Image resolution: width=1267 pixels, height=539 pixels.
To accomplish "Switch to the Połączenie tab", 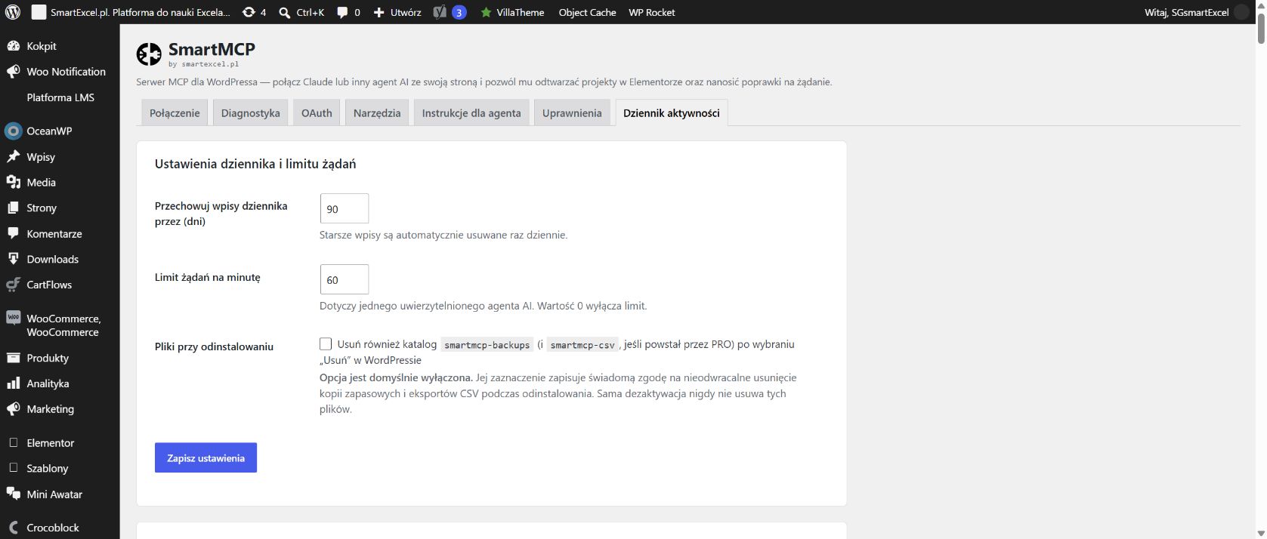I will [175, 112].
